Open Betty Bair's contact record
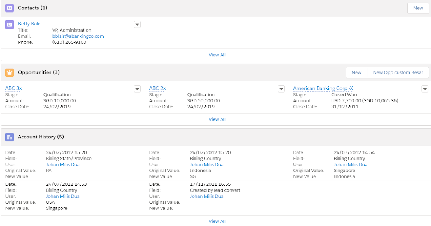 point(29,24)
